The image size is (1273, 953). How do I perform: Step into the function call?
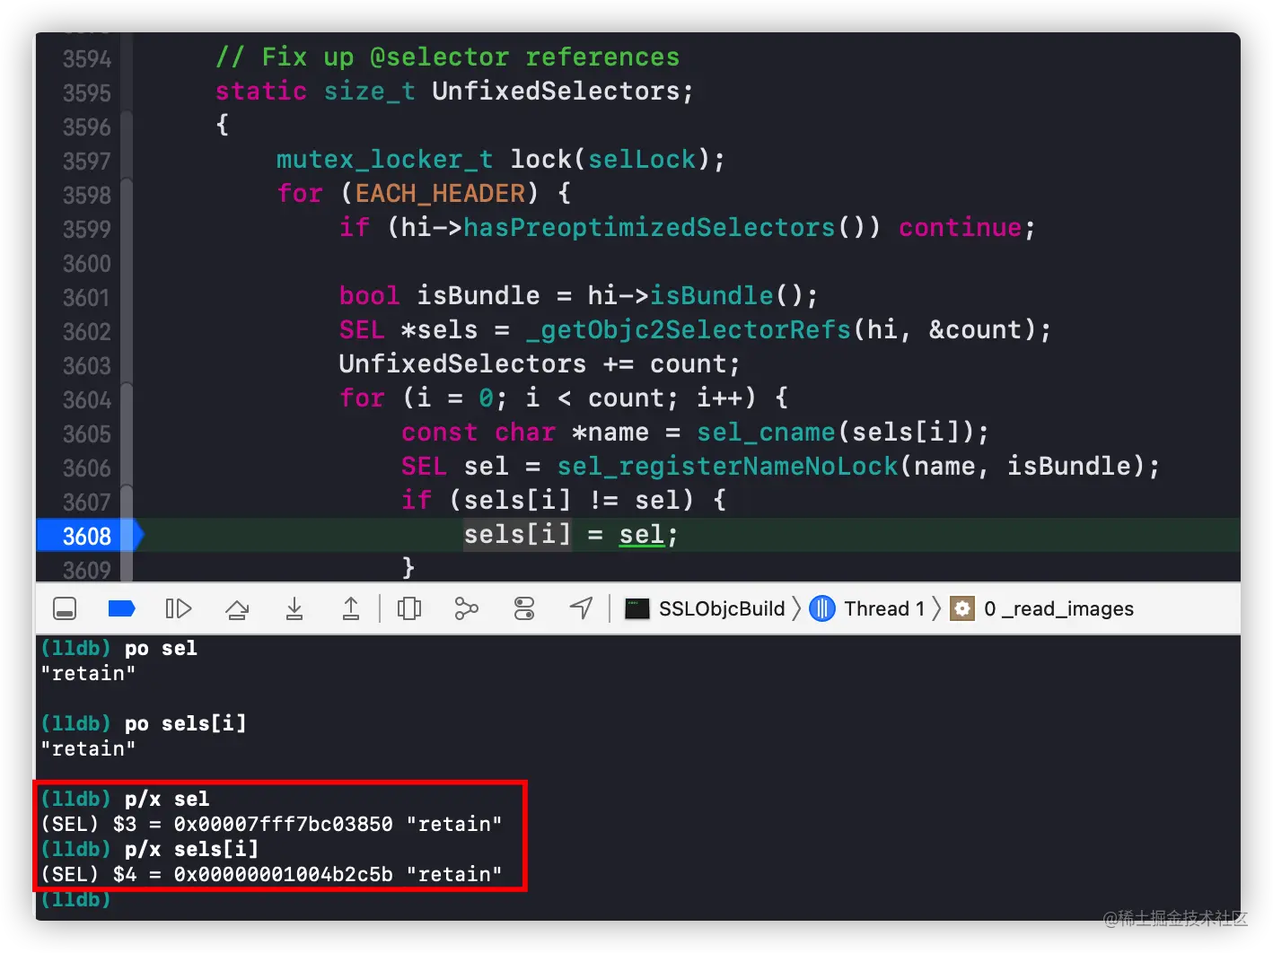[294, 609]
